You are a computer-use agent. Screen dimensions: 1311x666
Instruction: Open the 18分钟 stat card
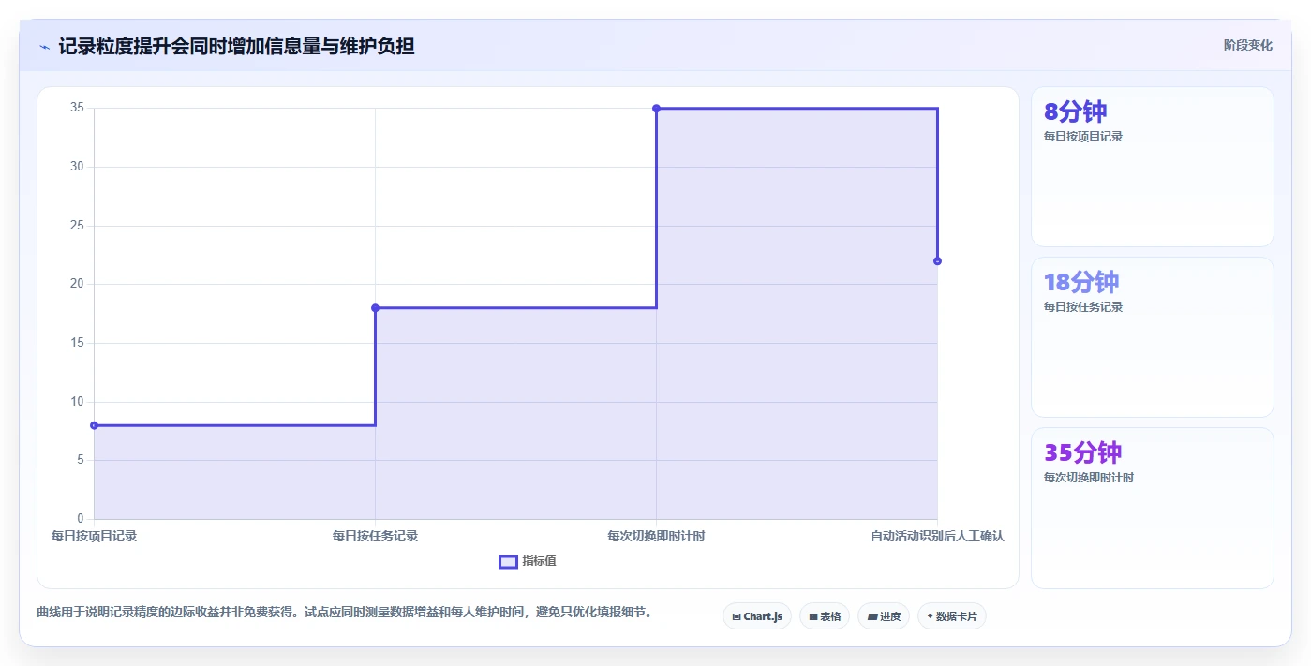coord(1152,337)
